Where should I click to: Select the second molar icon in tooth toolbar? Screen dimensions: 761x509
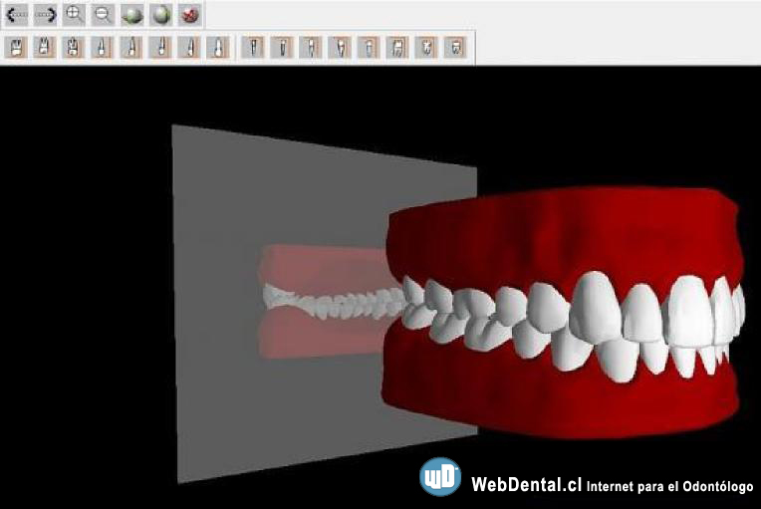pos(44,47)
